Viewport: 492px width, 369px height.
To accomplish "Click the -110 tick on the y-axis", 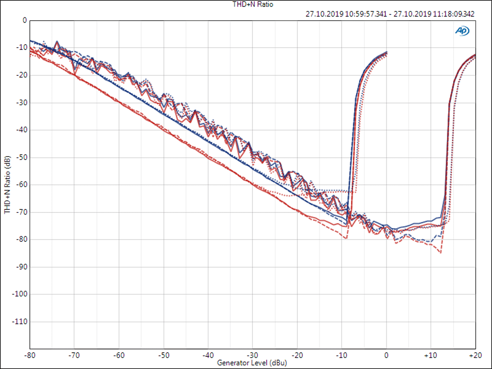I will (20, 321).
